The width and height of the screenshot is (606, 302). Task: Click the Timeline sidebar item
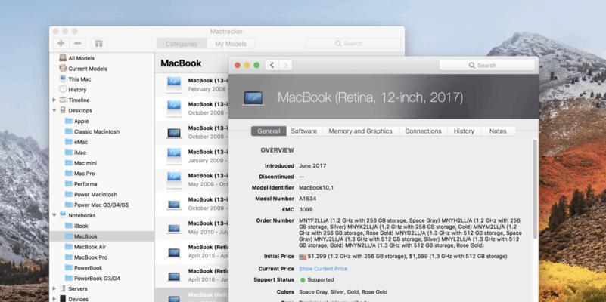click(79, 100)
